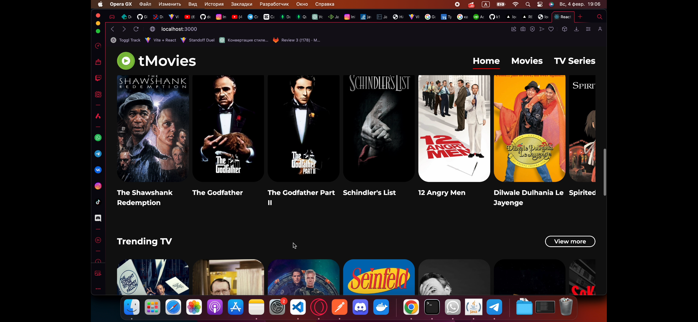Reload the page with the refresh button
The height and width of the screenshot is (322, 698).
[x=136, y=29]
